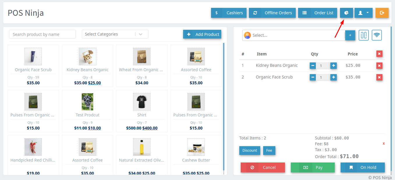This screenshot has width=395, height=180.
Task: Increase Organic Face Scrub quantity
Action: coord(334,77)
